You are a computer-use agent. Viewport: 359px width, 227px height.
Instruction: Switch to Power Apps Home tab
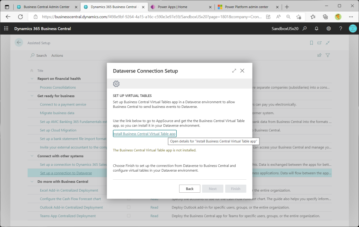(x=172, y=7)
